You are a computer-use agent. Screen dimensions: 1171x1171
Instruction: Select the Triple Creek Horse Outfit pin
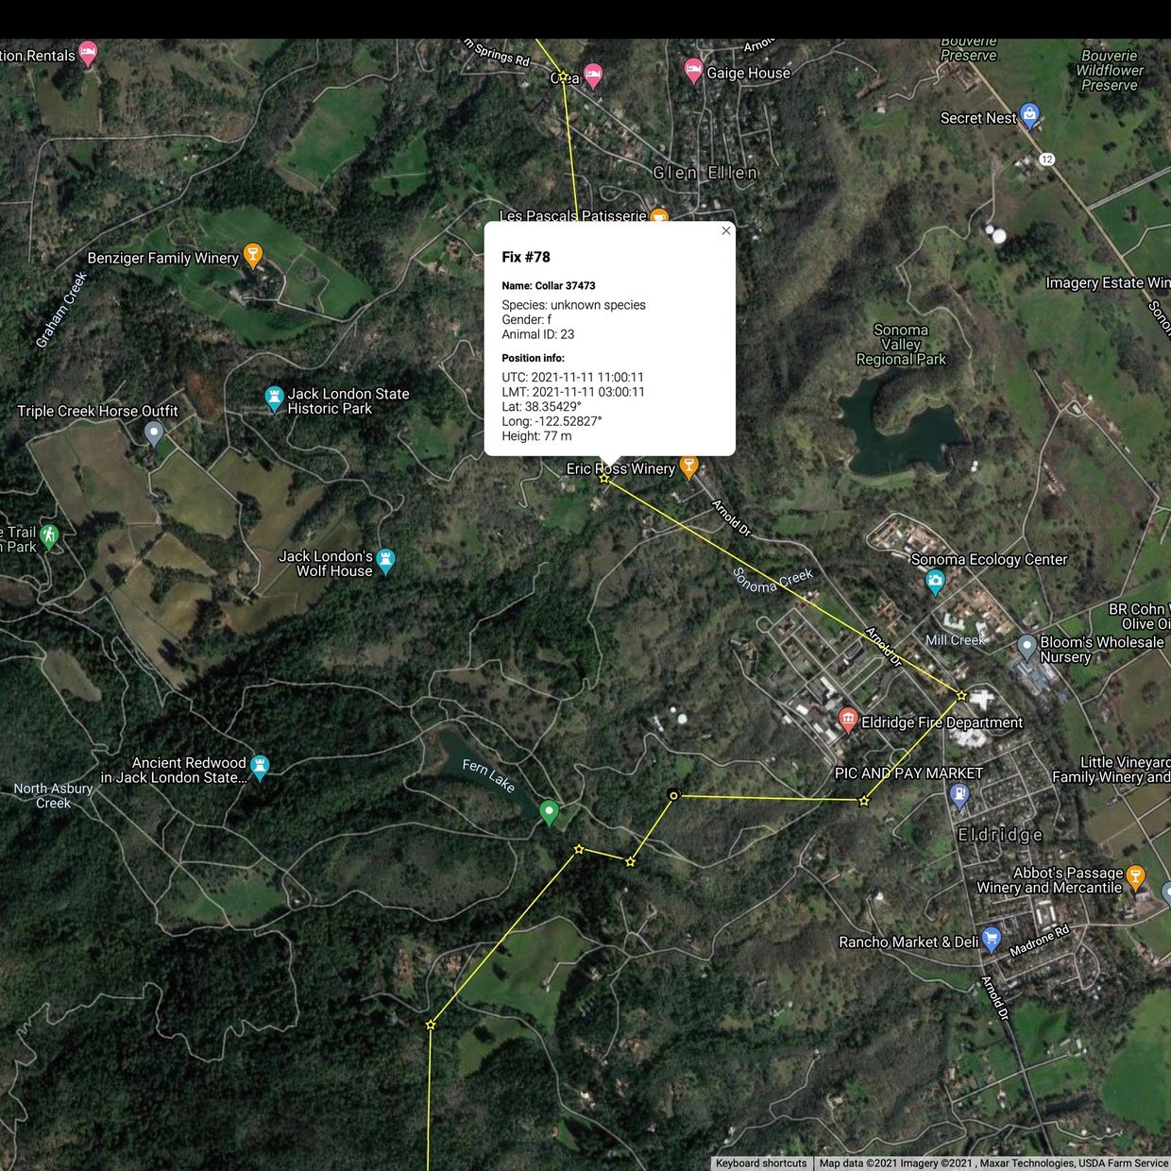[x=154, y=433]
